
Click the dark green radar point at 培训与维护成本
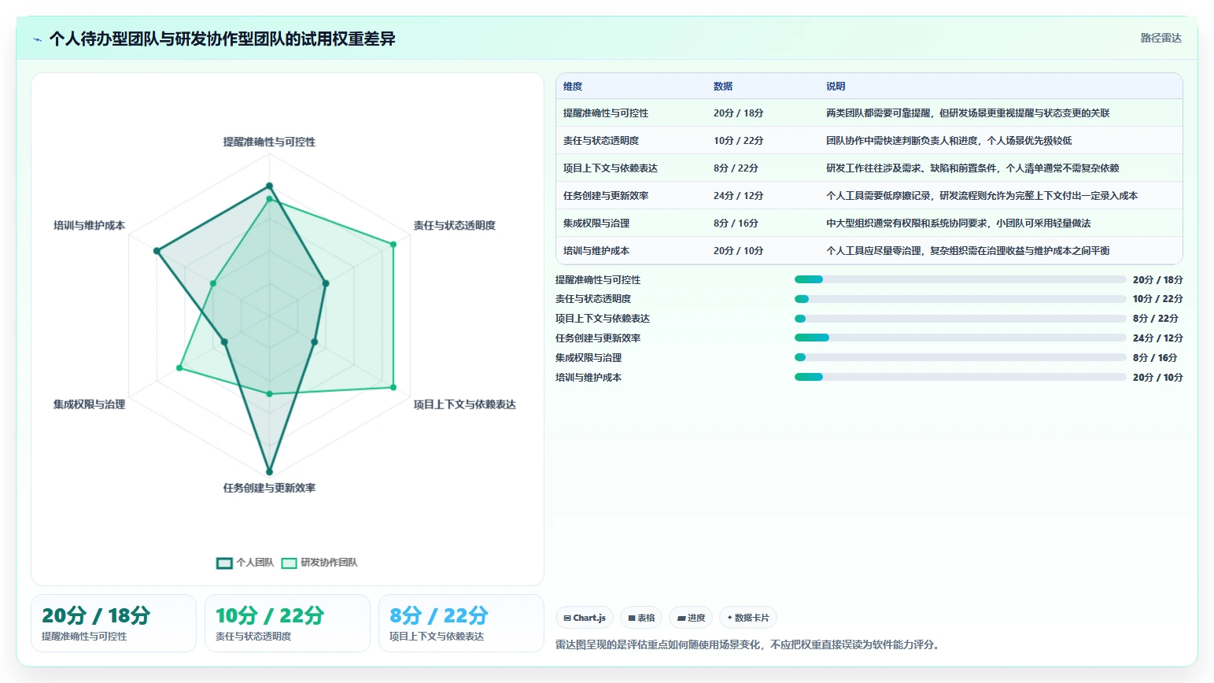point(157,251)
